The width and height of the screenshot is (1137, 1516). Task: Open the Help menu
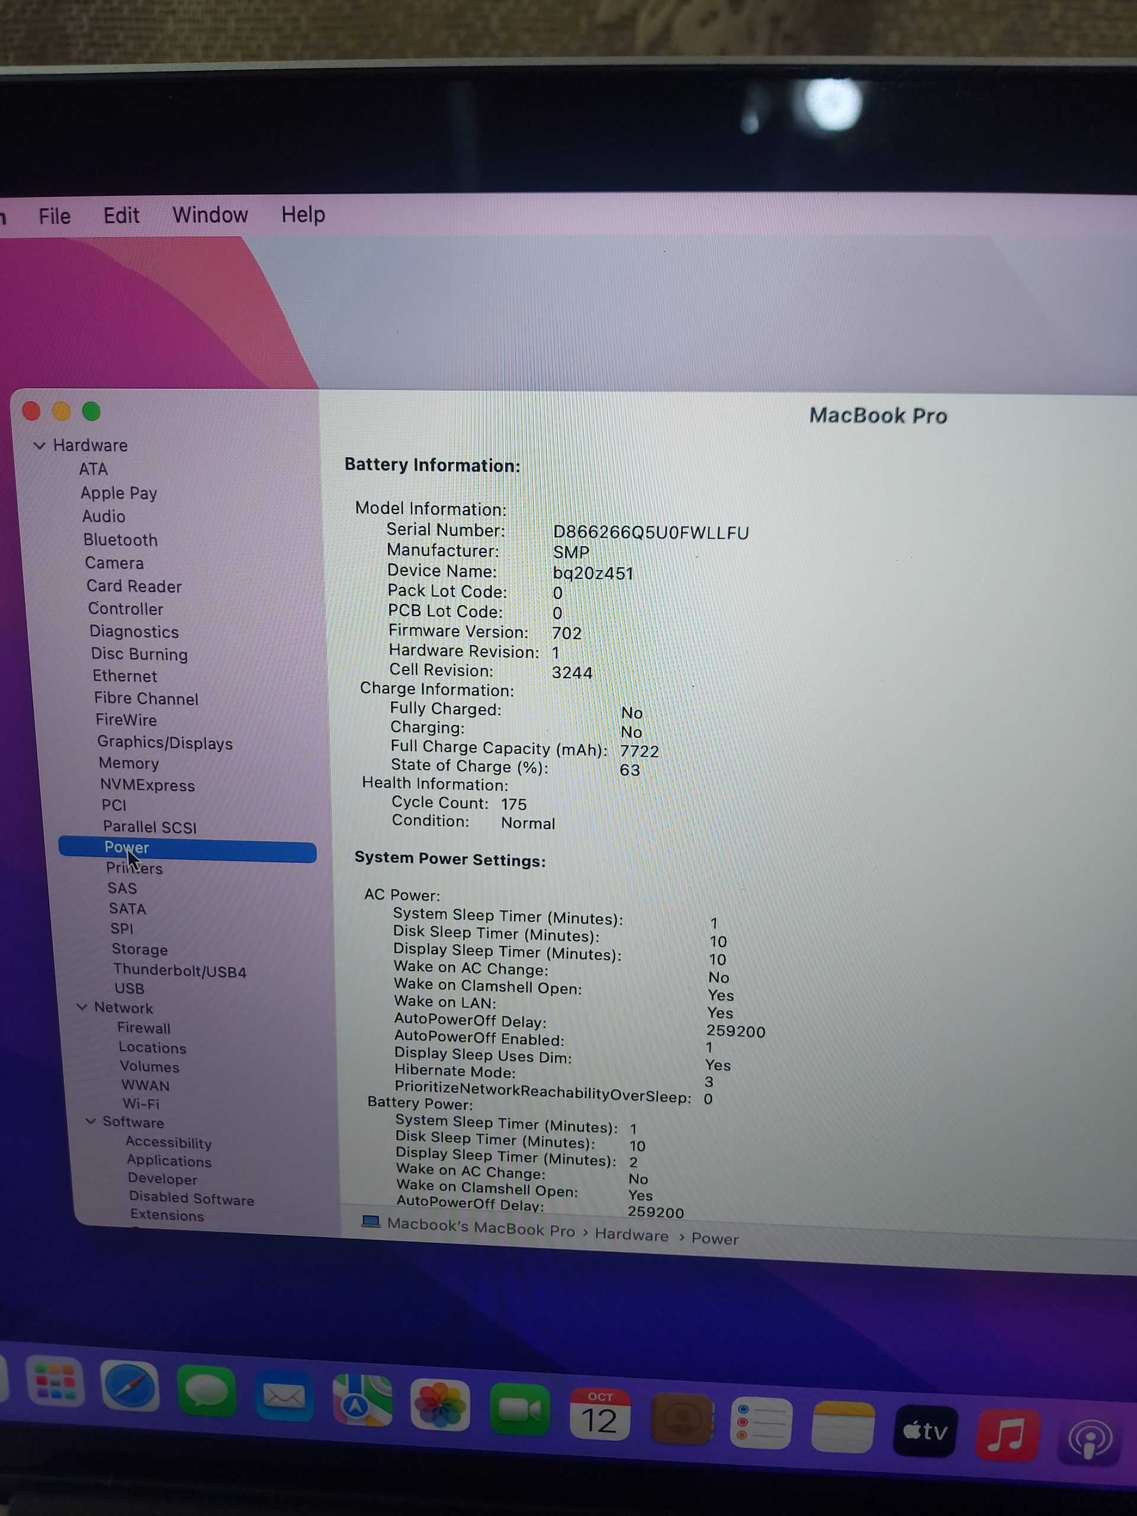coord(303,214)
